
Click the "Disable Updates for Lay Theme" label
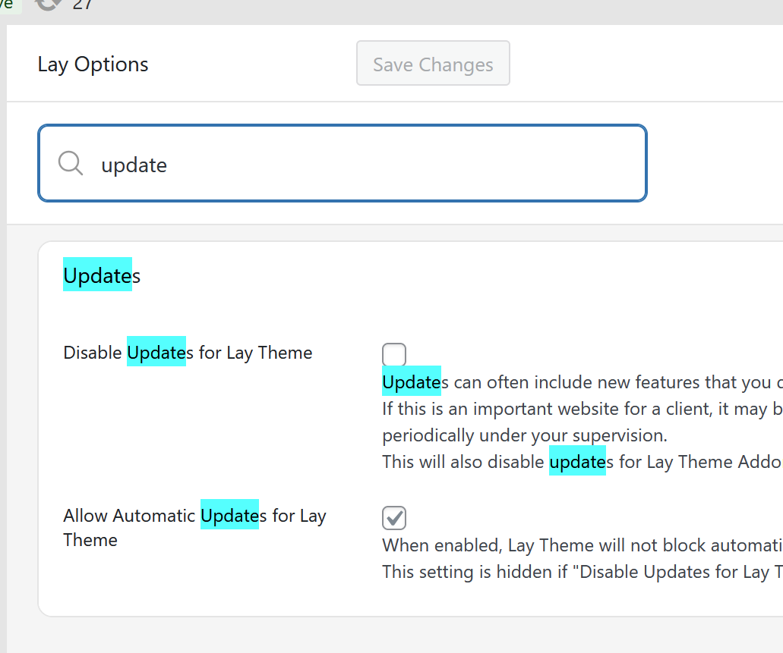(x=188, y=353)
